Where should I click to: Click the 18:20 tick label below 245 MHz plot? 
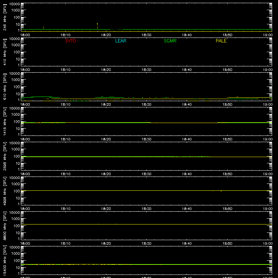[106, 35]
